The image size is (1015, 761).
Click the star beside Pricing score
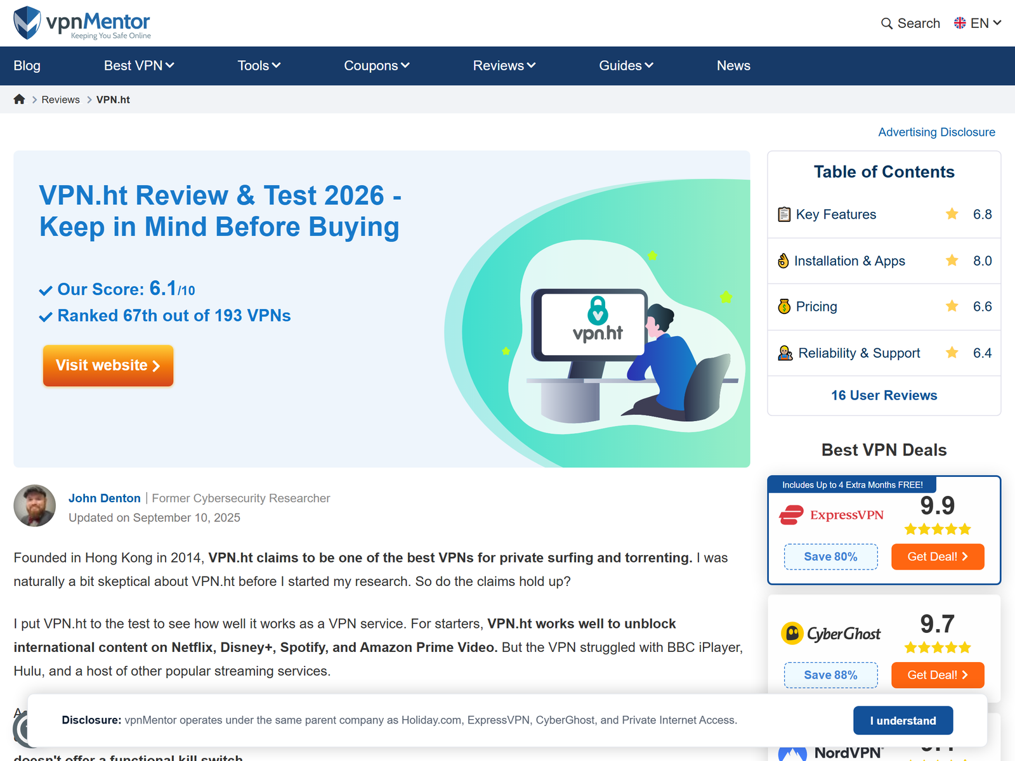pyautogui.click(x=952, y=306)
